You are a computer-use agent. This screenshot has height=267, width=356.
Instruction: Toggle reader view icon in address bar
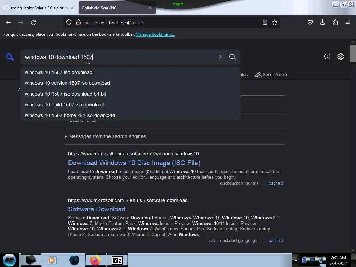pyautogui.click(x=265, y=22)
